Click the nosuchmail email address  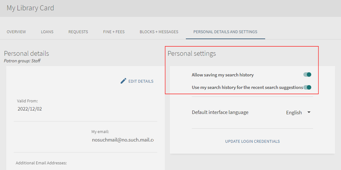[123, 140]
